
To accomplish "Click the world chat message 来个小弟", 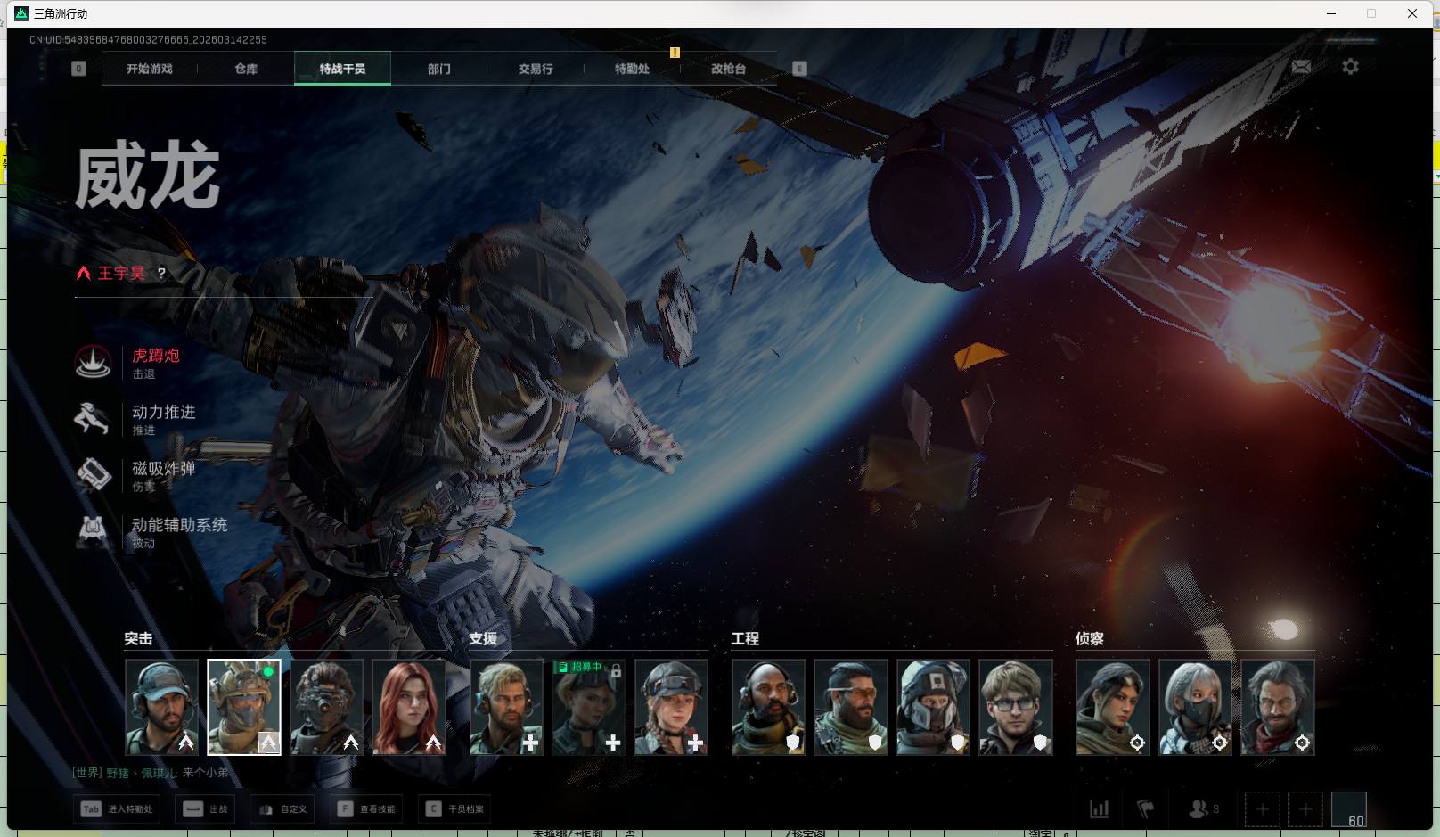I will (206, 773).
